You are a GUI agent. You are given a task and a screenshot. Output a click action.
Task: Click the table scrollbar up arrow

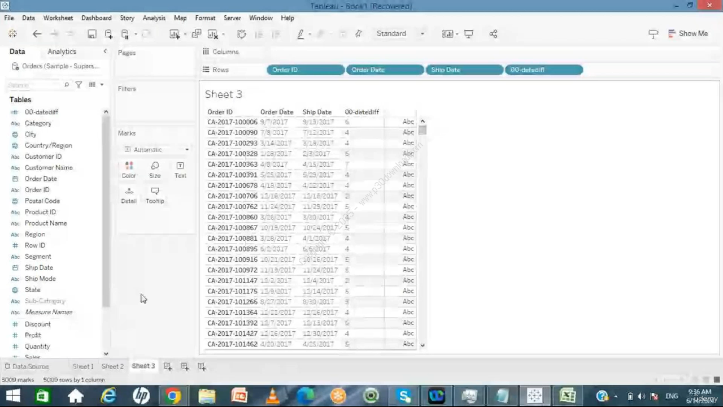coord(422,122)
